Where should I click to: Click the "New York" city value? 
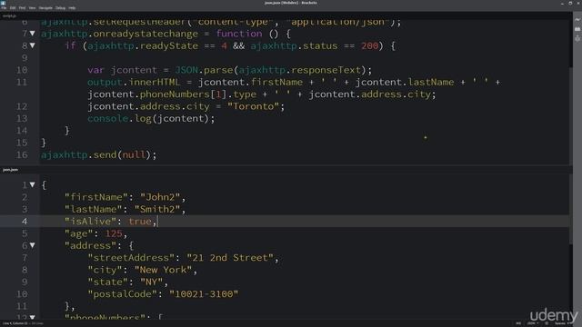click(163, 270)
